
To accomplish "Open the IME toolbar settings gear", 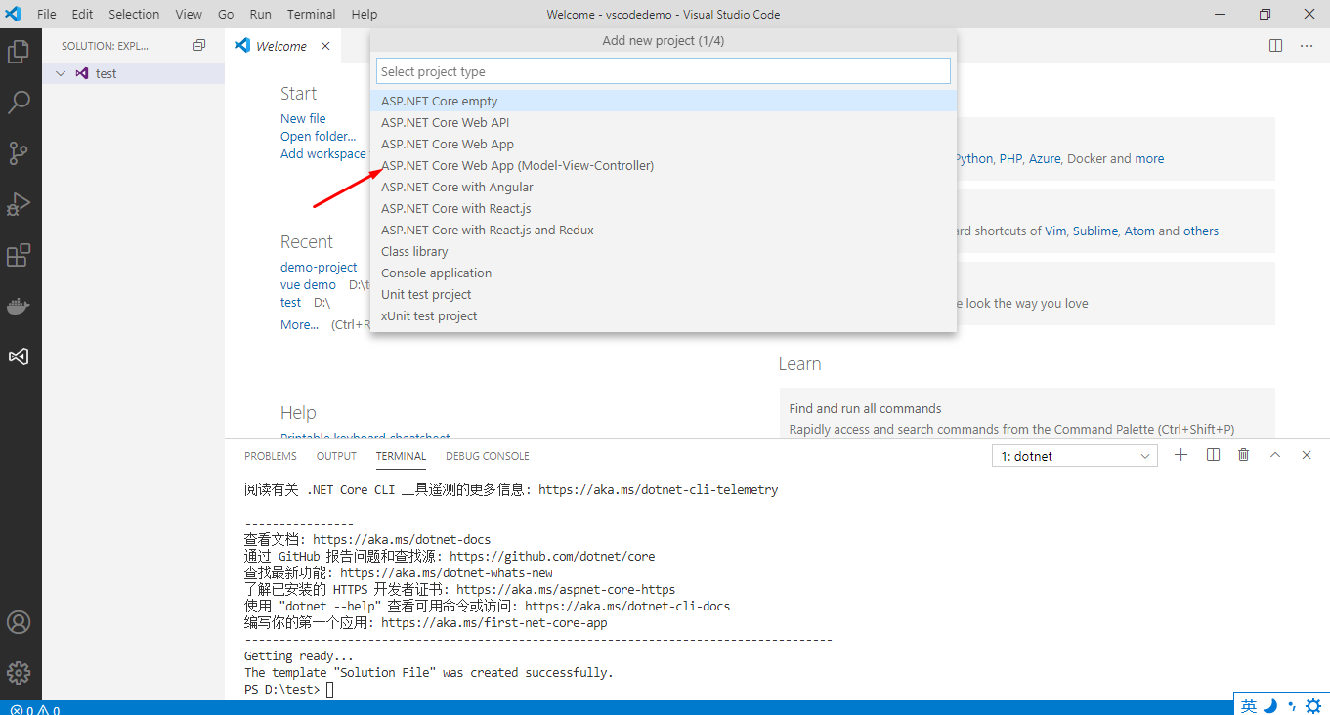I will coord(1313,706).
